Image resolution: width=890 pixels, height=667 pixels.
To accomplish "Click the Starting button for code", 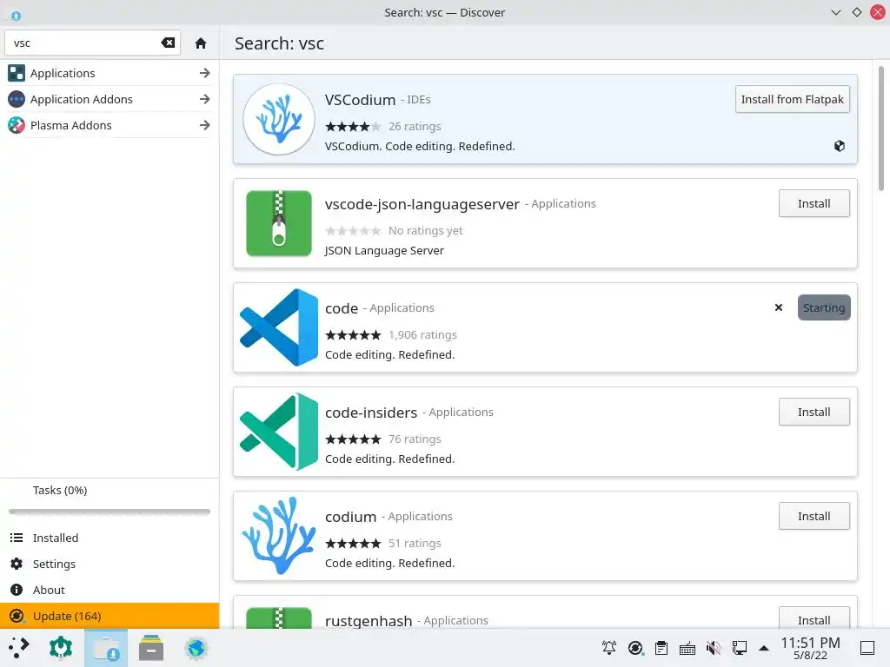I will point(824,307).
